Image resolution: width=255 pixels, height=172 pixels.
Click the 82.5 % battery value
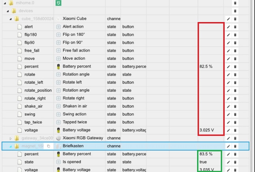206,67
